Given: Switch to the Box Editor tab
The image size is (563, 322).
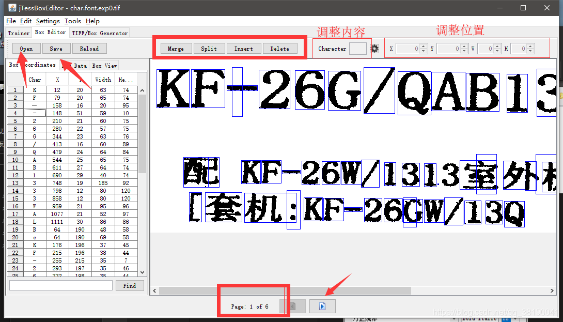Looking at the screenshot, I should [x=50, y=33].
